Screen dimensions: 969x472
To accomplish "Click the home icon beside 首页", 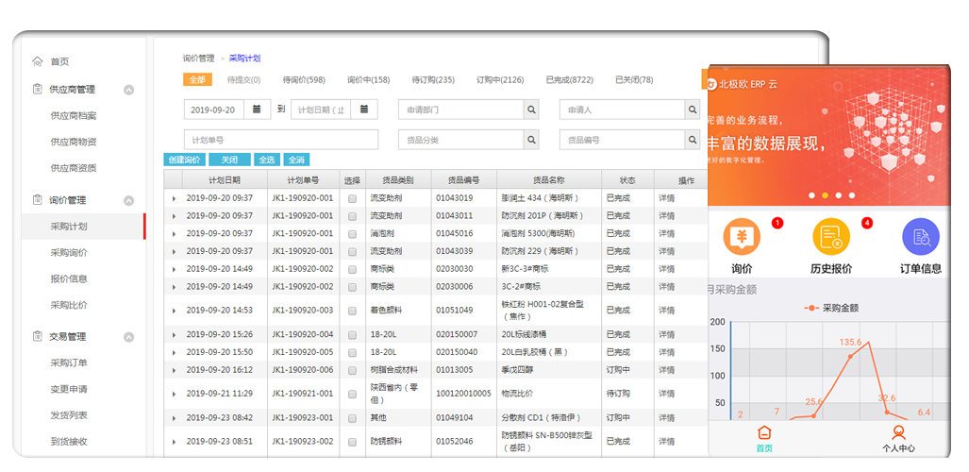I will (38, 61).
